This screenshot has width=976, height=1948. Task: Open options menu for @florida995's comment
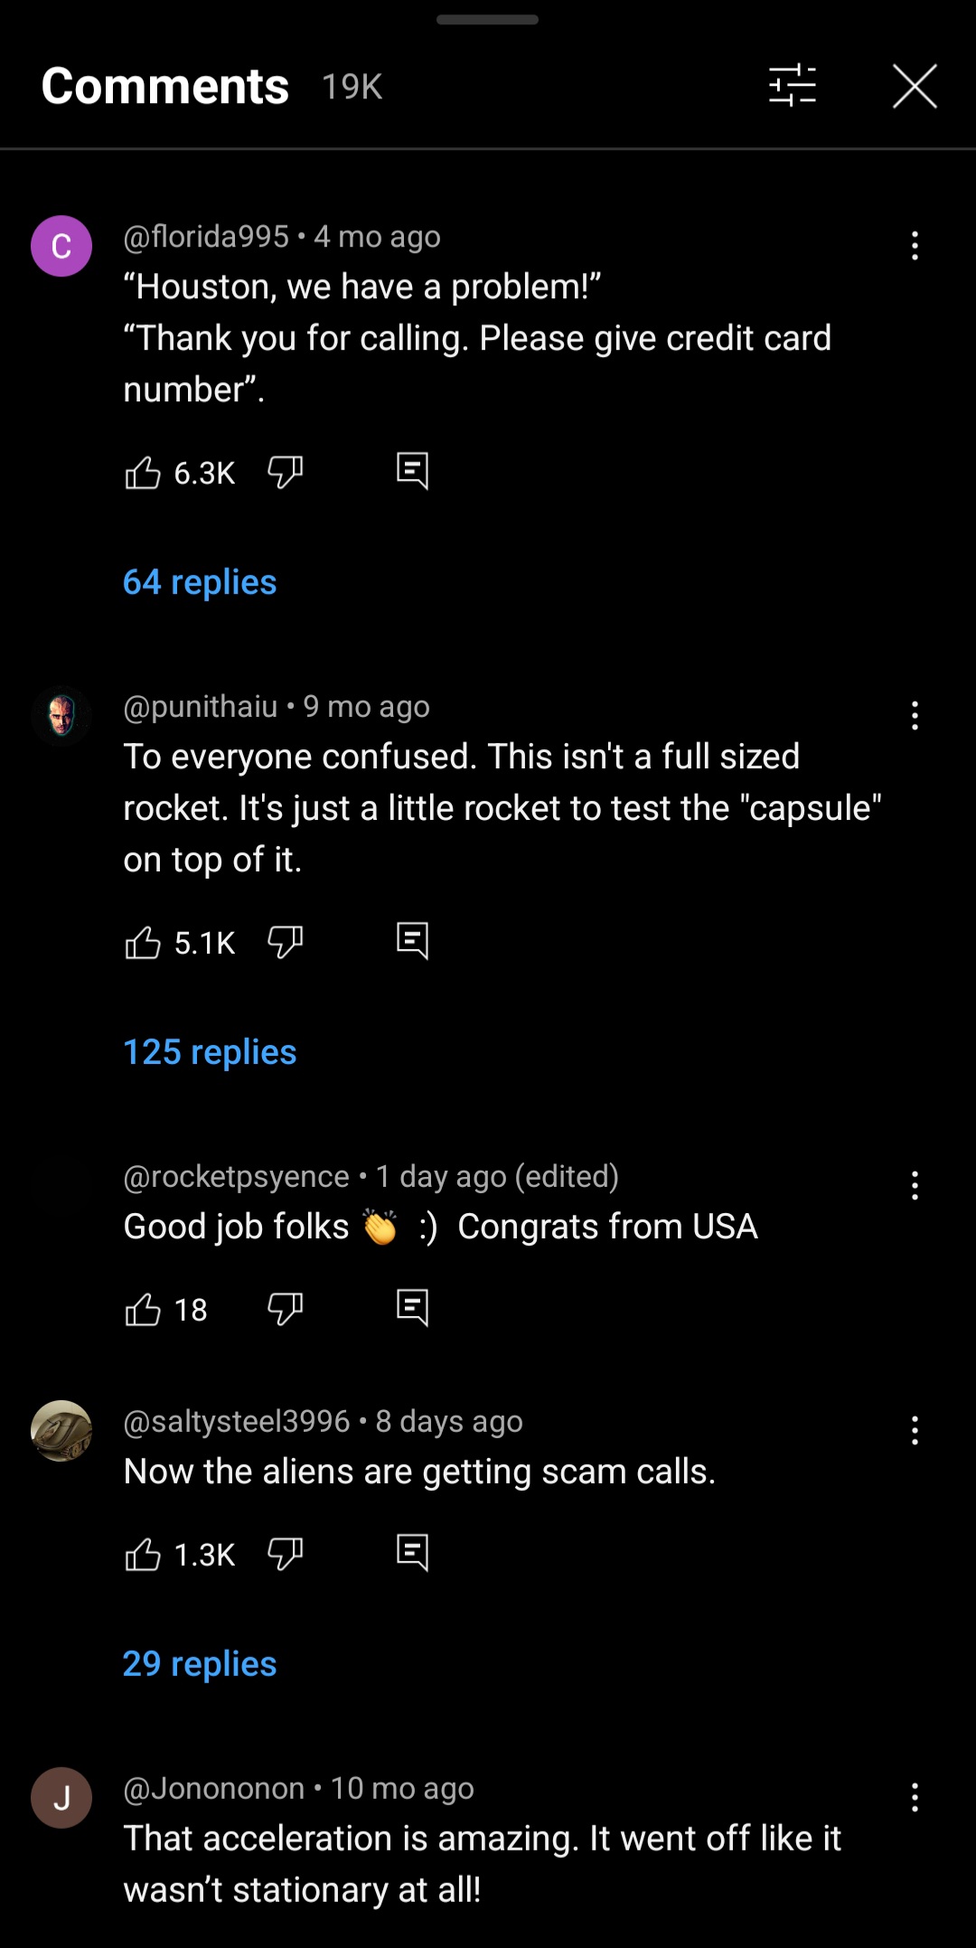pos(915,244)
